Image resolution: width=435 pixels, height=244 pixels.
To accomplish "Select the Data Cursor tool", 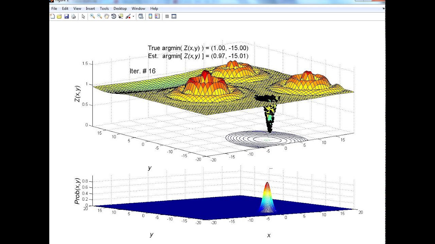I will tap(121, 16).
